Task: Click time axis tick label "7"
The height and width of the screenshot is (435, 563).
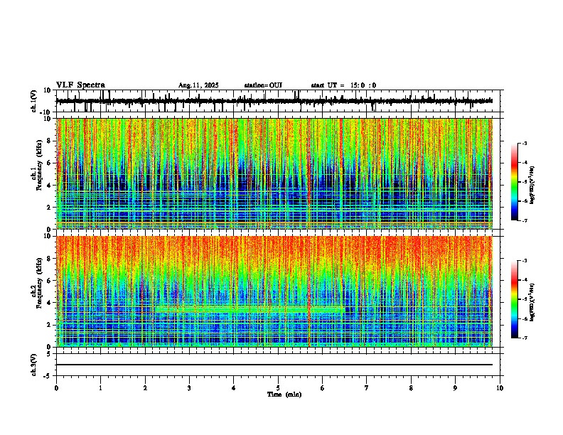Action: [367, 388]
